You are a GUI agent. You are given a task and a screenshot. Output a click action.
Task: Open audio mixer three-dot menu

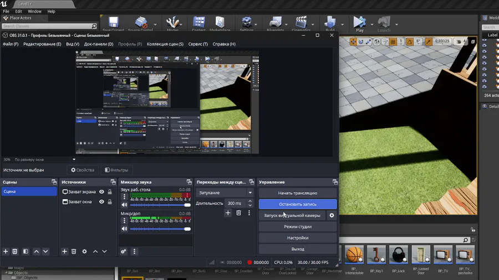point(134,251)
